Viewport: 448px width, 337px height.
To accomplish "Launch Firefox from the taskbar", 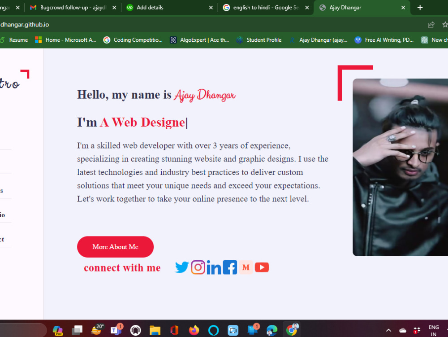I will (x=194, y=331).
